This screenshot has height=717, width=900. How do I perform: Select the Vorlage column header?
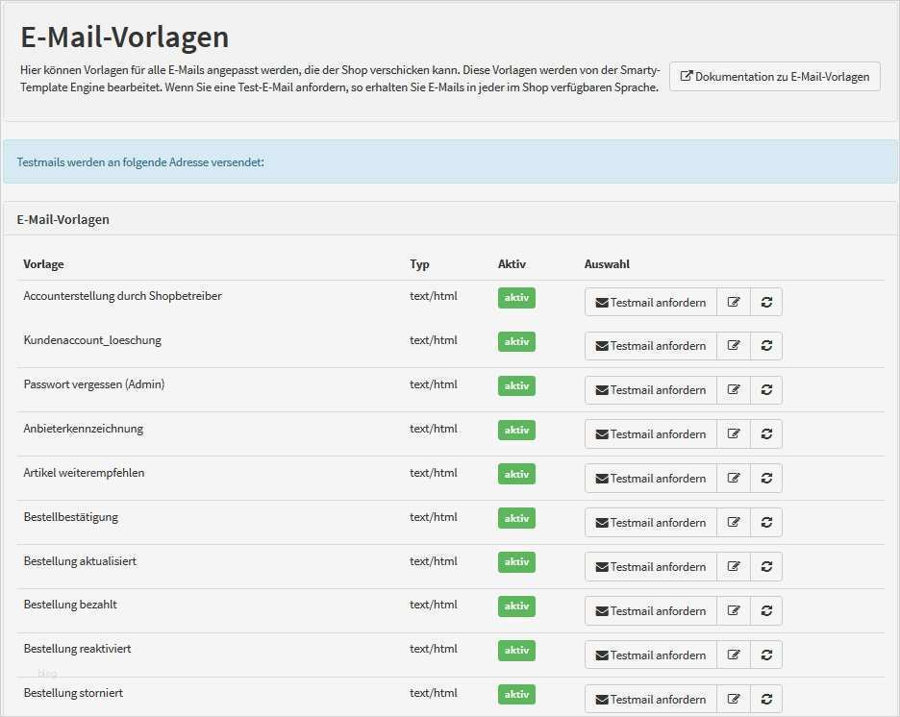click(x=43, y=263)
